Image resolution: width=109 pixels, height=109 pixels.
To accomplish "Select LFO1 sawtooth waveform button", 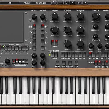I will (34, 37).
